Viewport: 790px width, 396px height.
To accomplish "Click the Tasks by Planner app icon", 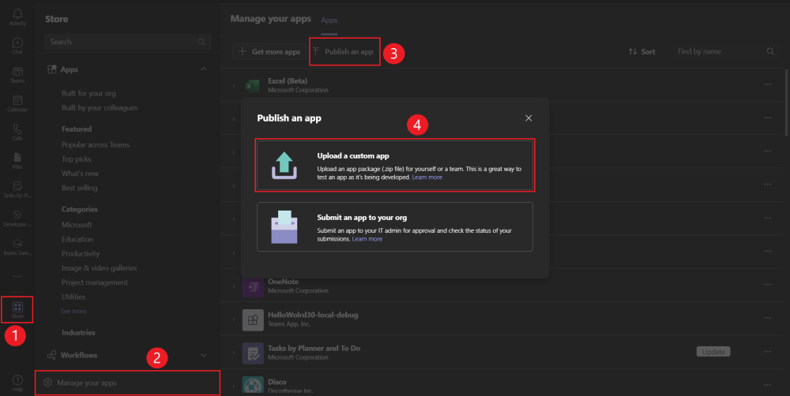I will point(253,353).
